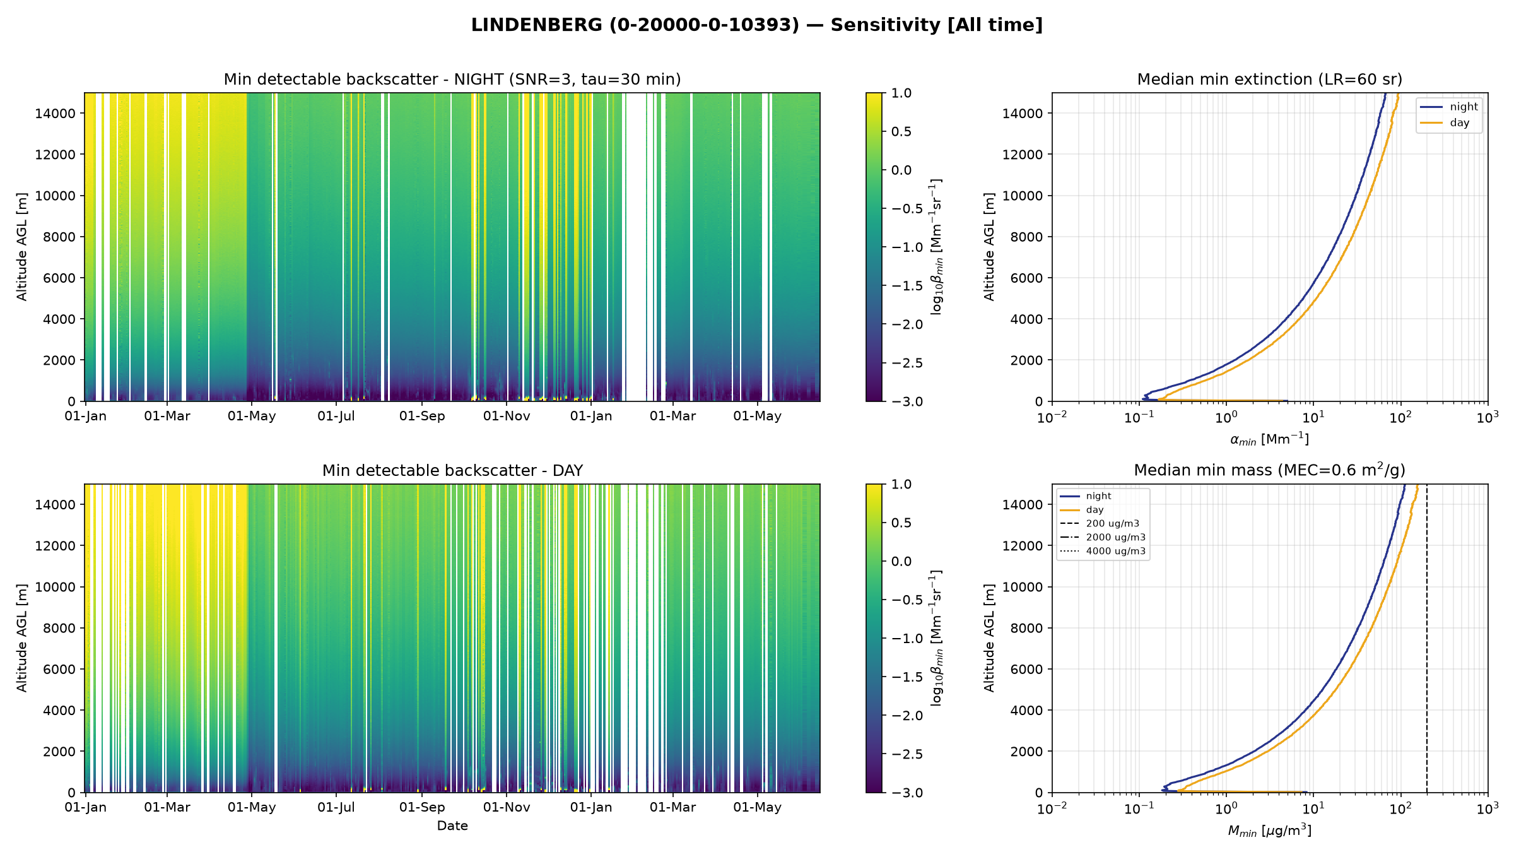The width and height of the screenshot is (1514, 852).
Task: Click "day" in the mass plot legend
Action: tap(1094, 510)
